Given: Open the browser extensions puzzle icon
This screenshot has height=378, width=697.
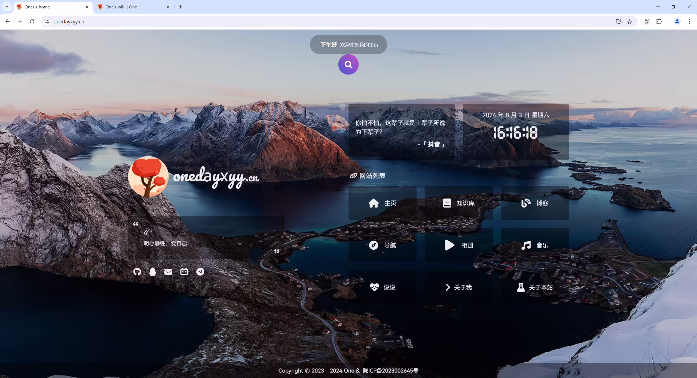Looking at the screenshot, I should (x=659, y=21).
